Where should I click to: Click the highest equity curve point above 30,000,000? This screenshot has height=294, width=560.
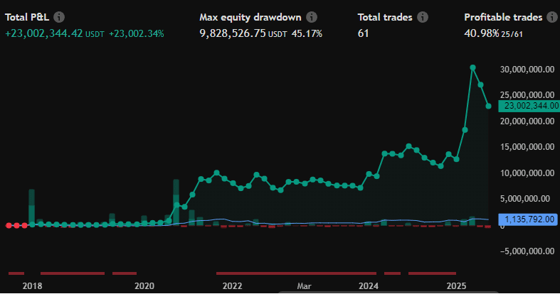point(472,68)
